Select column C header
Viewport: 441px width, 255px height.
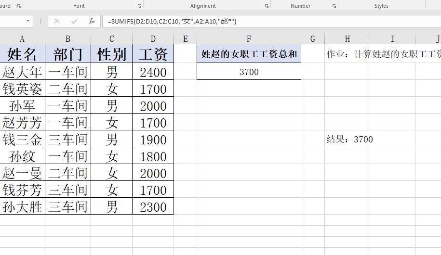click(112, 39)
